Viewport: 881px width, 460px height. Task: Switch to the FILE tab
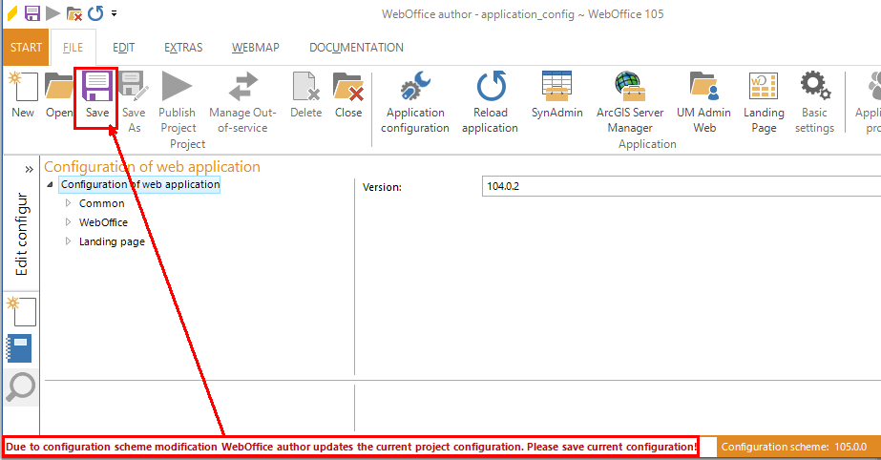pos(73,47)
